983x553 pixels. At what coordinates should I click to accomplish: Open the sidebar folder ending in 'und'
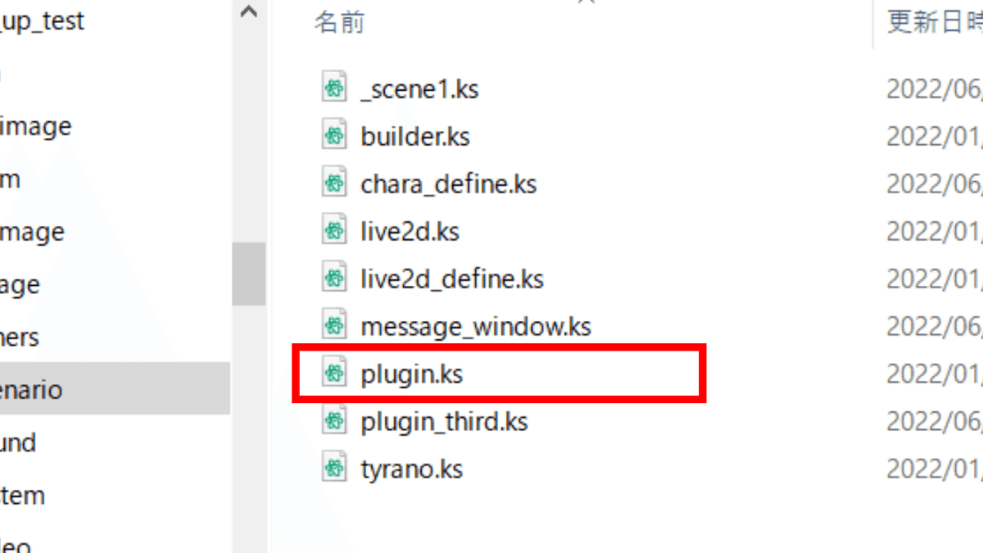18,442
